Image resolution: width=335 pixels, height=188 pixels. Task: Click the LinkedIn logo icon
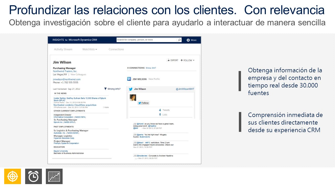coord(129,79)
